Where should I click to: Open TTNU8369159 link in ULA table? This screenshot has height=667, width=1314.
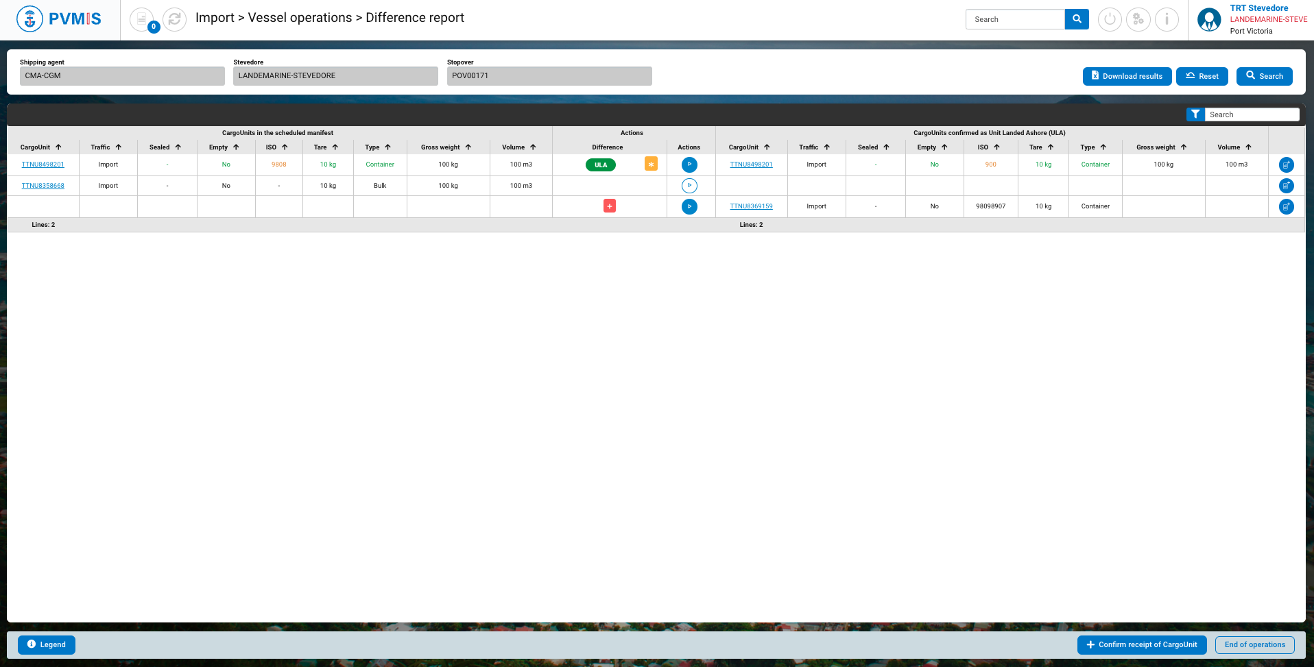(x=751, y=206)
